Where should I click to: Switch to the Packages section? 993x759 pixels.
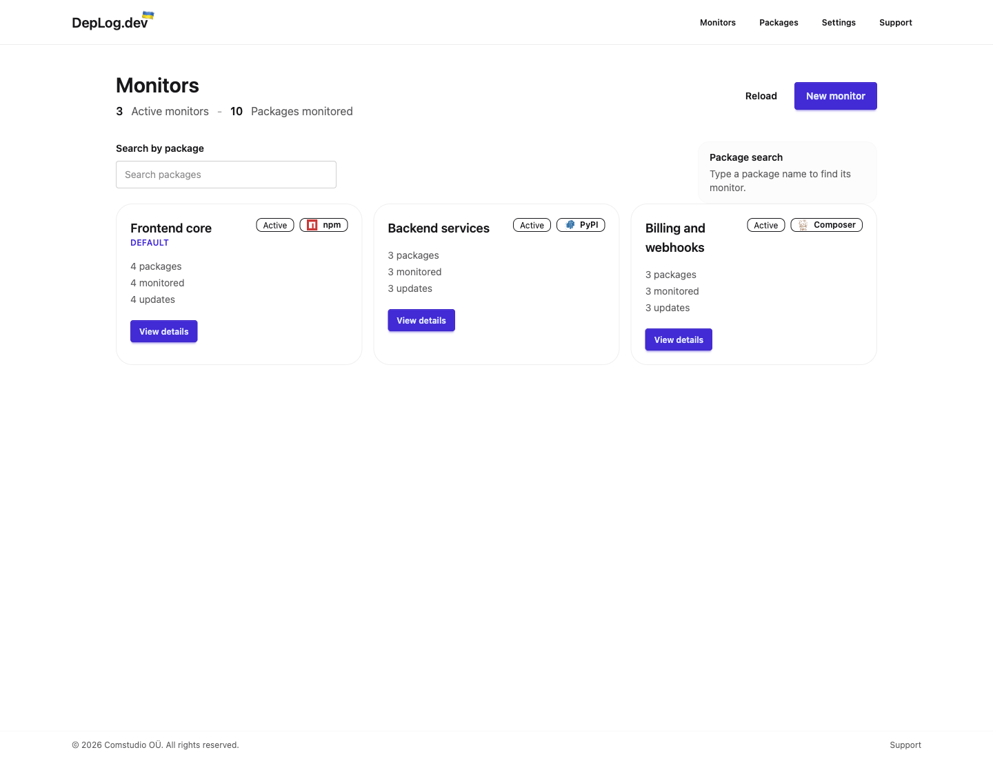pyautogui.click(x=779, y=22)
